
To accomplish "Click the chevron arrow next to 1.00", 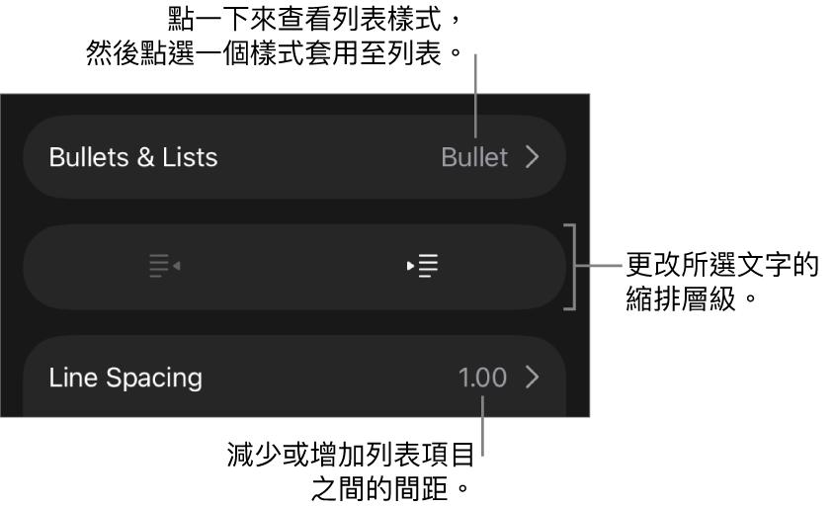I will 533,378.
